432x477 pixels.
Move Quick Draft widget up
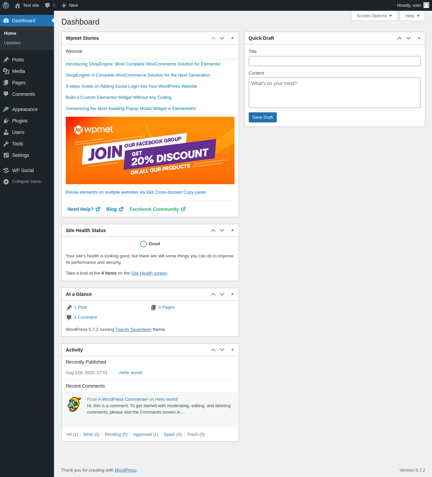[x=400, y=38]
